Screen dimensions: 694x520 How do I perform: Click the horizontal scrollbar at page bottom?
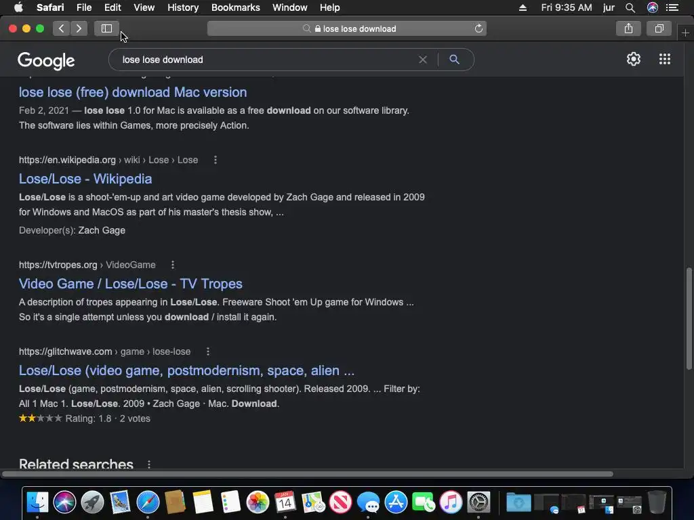pyautogui.click(x=308, y=474)
